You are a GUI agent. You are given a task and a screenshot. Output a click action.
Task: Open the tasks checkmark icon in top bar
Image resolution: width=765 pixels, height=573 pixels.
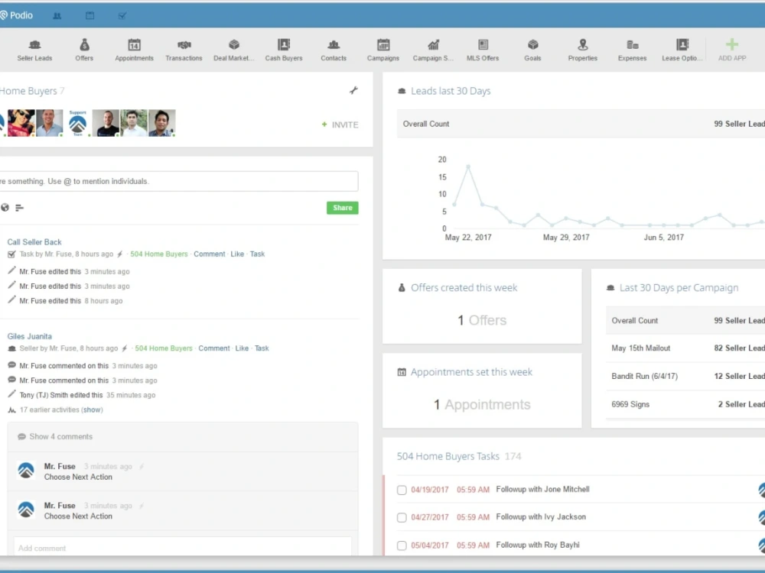coord(122,15)
